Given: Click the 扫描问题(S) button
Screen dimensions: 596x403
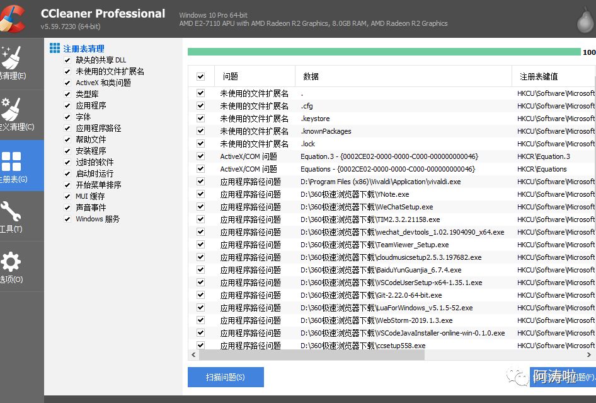Looking at the screenshot, I should click(226, 377).
